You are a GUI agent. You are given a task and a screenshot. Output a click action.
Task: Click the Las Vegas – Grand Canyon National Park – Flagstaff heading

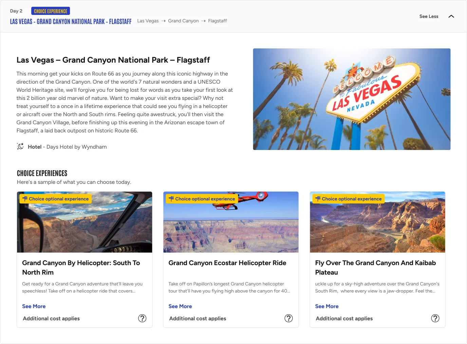coord(113,60)
